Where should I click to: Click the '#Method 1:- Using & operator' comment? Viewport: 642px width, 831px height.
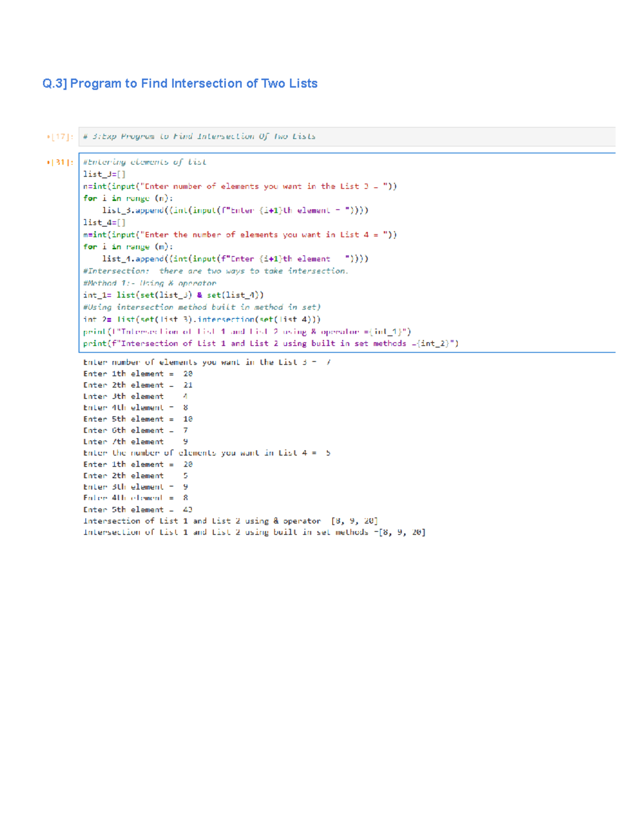click(x=150, y=283)
